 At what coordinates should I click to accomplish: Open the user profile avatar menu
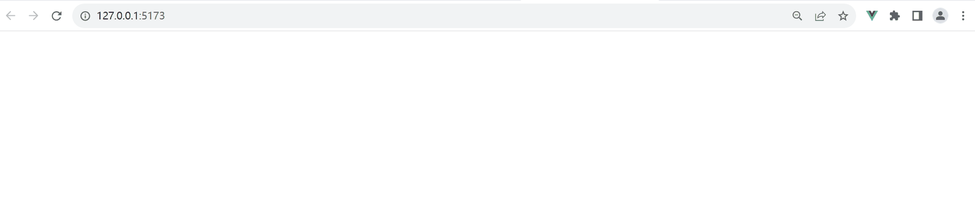pos(941,16)
